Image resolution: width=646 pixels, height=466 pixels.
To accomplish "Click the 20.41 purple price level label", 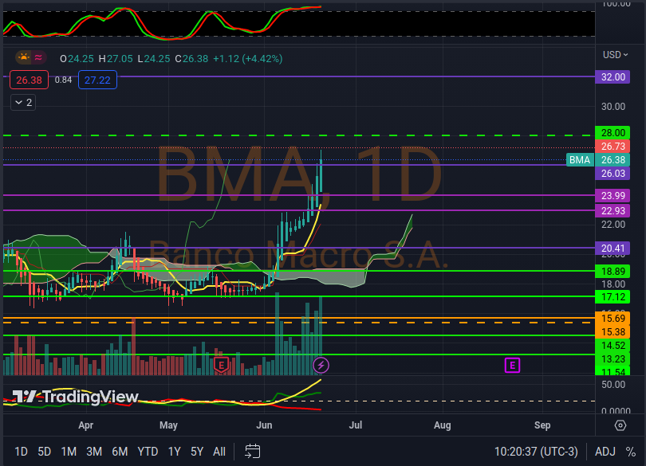I will tap(613, 249).
